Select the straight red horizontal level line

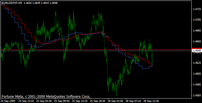[x=96, y=50]
